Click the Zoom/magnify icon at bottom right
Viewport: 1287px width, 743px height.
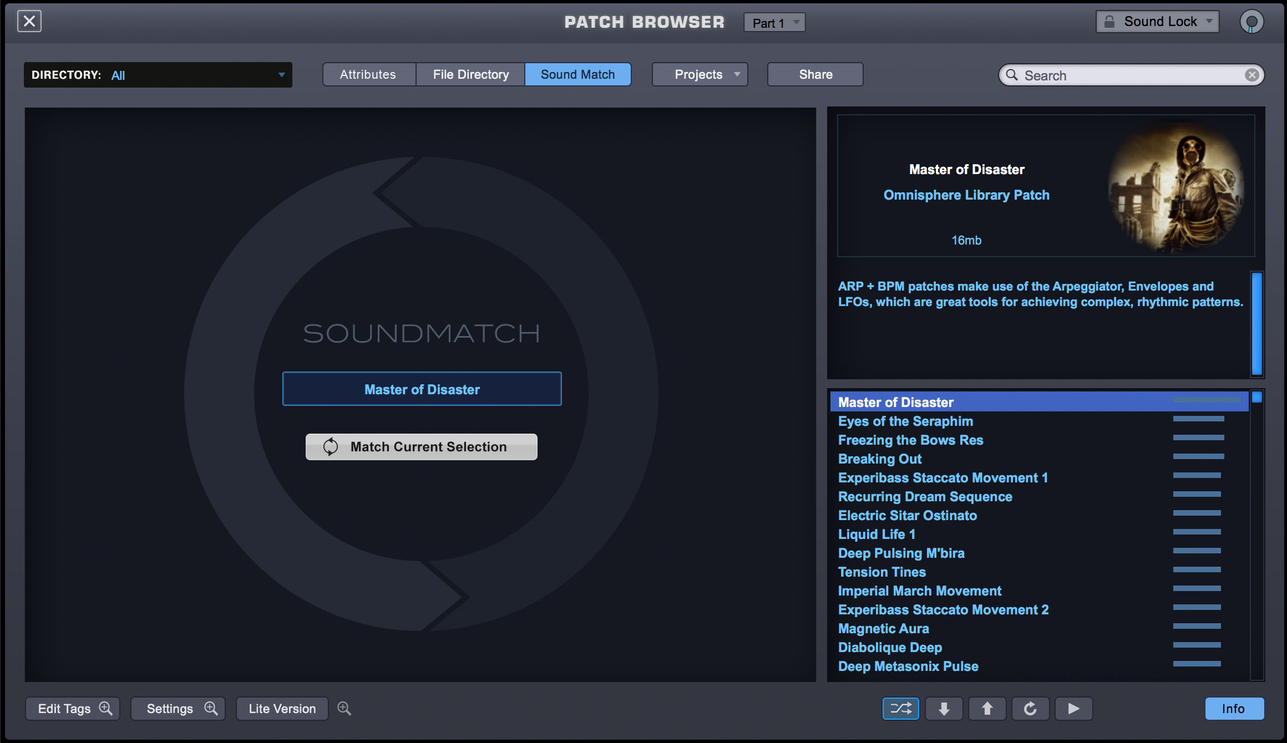click(x=343, y=708)
